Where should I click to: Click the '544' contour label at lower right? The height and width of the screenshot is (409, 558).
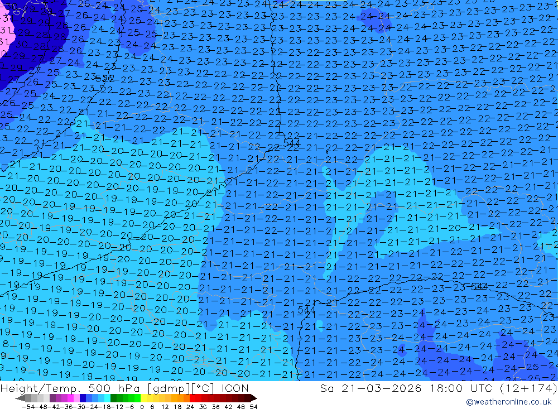[x=479, y=286]
